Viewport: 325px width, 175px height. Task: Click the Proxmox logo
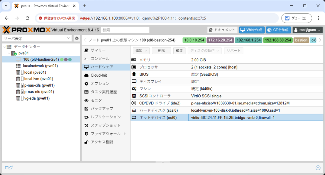point(26,30)
